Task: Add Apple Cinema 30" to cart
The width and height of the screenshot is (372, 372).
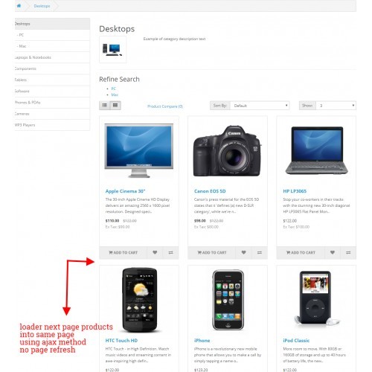Action: click(x=123, y=252)
